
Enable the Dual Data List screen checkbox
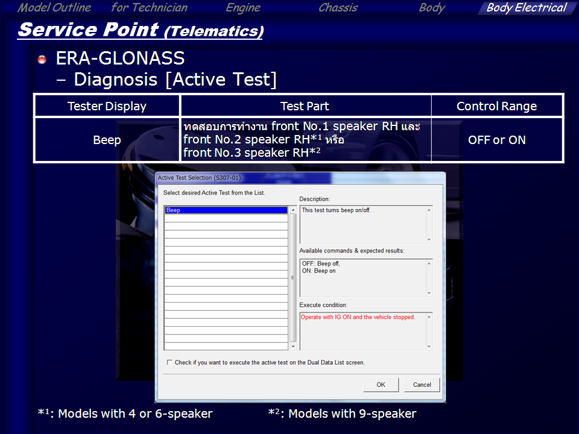click(x=169, y=362)
